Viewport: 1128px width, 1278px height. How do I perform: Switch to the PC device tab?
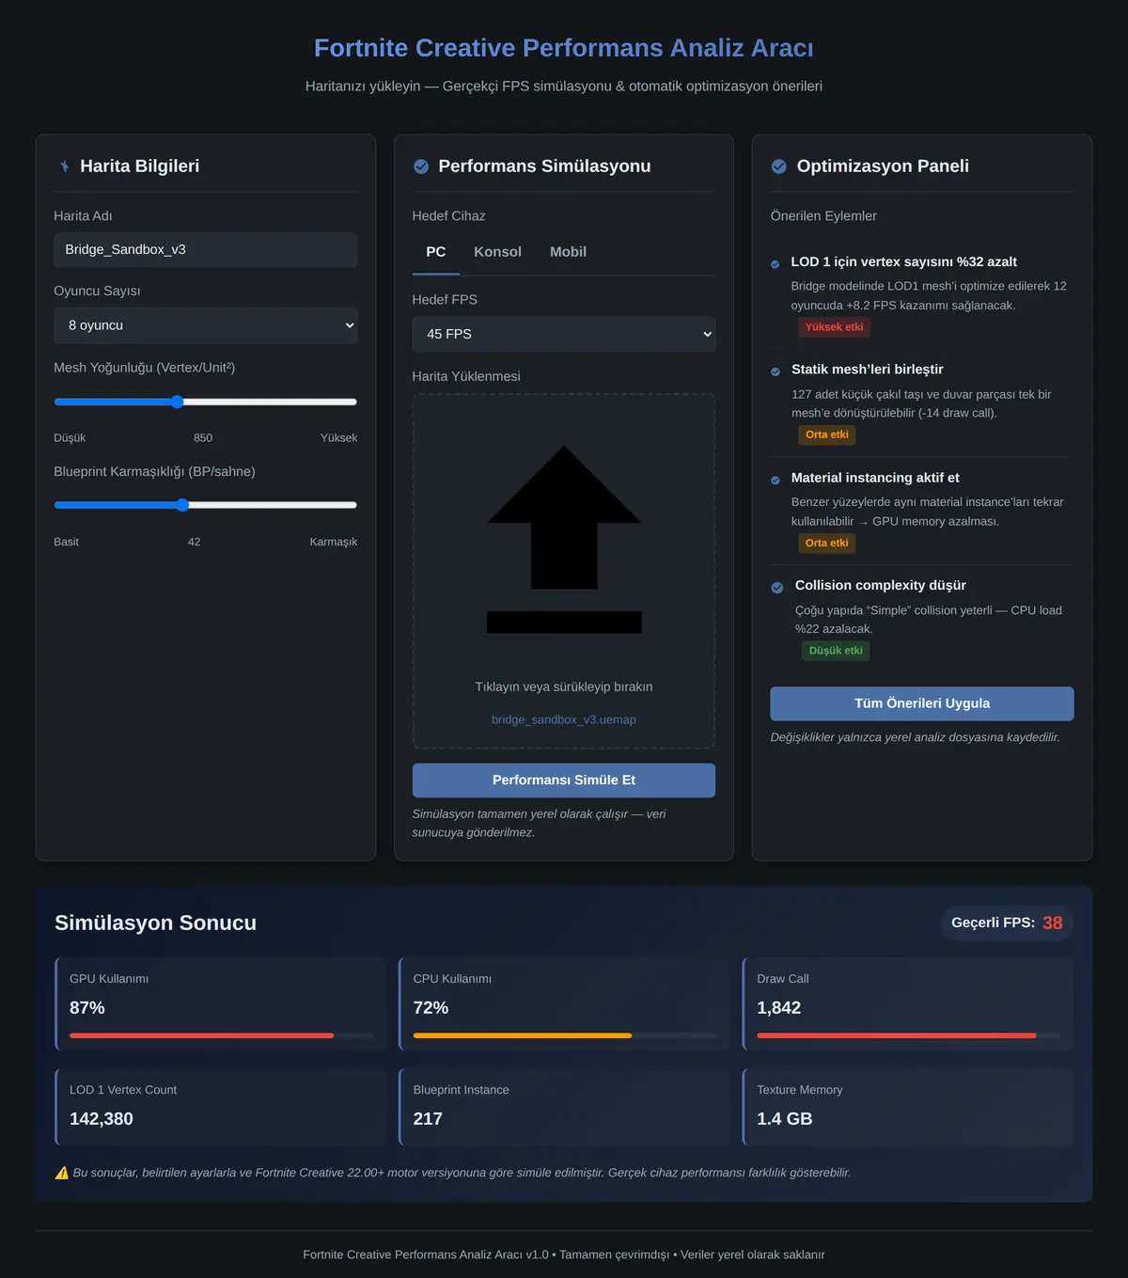tap(436, 252)
